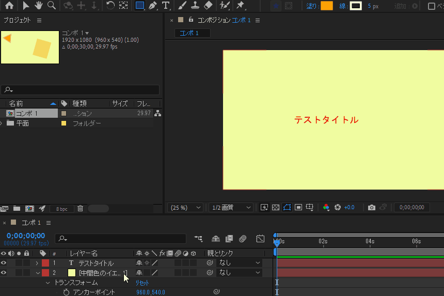Select the Rectangle shape tool
444x296 pixels.
[x=139, y=5]
